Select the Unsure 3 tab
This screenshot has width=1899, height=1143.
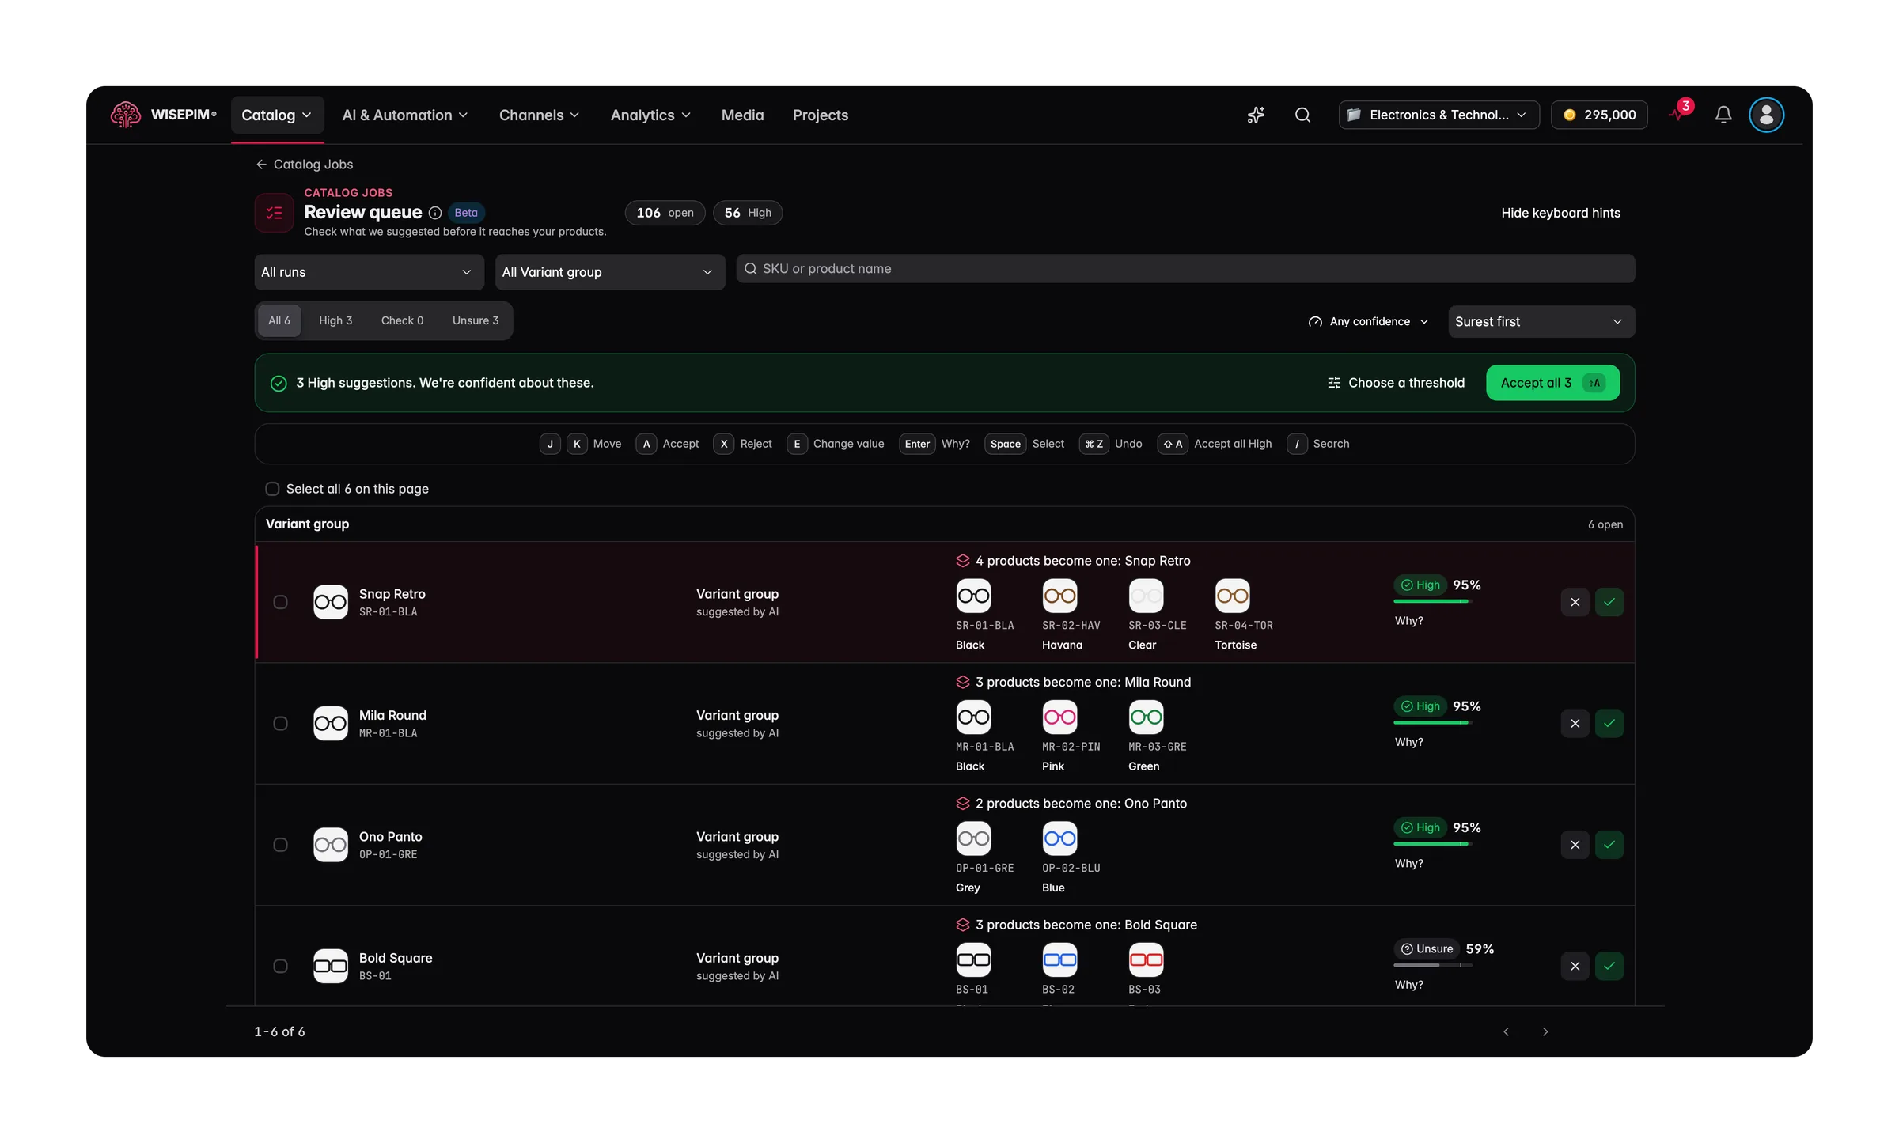(476, 320)
